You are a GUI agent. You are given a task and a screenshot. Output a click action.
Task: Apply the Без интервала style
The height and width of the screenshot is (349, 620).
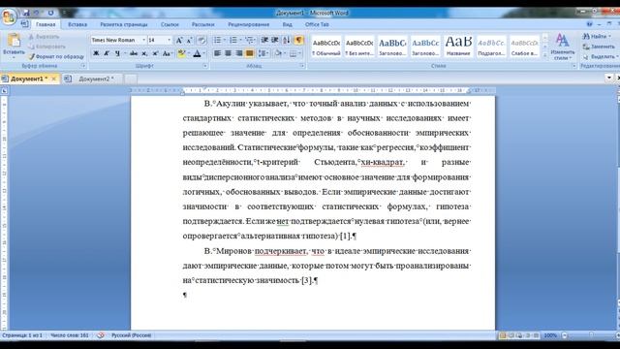(x=359, y=47)
